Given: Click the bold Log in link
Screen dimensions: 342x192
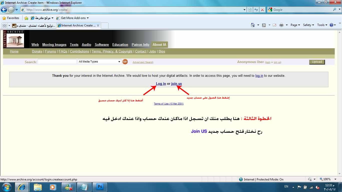Looking at the screenshot, I should [x=161, y=83].
